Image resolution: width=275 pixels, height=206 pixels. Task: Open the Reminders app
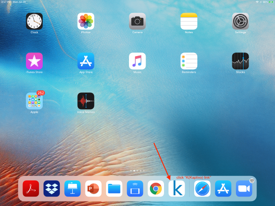[x=189, y=61]
